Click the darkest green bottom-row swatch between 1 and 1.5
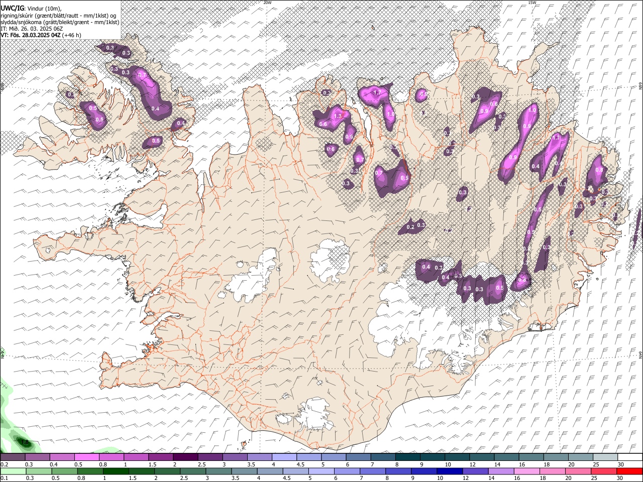 [116, 471]
